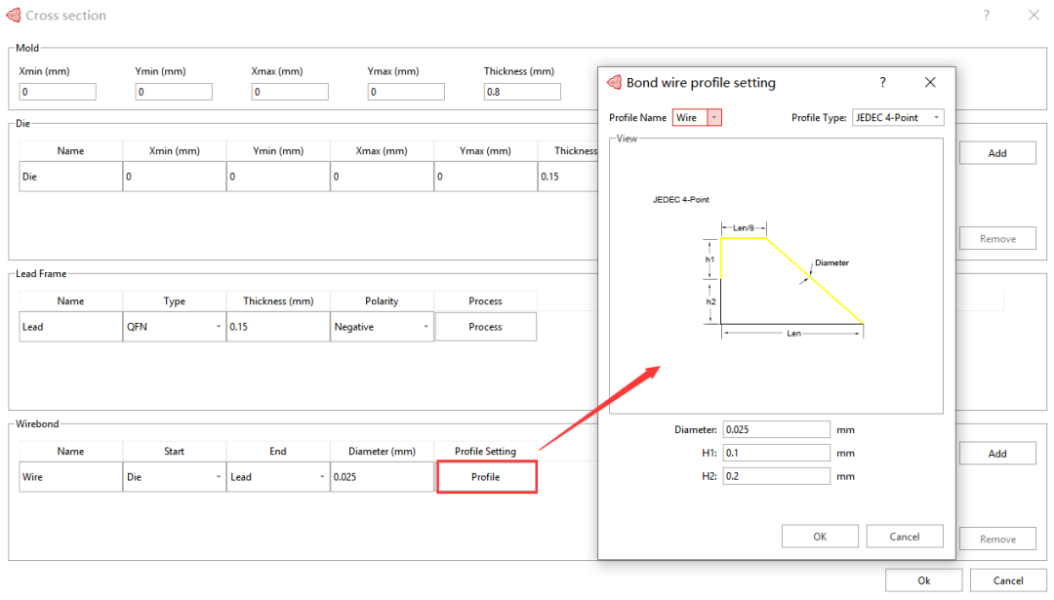
Task: Select the H1 value input field
Action: click(776, 453)
